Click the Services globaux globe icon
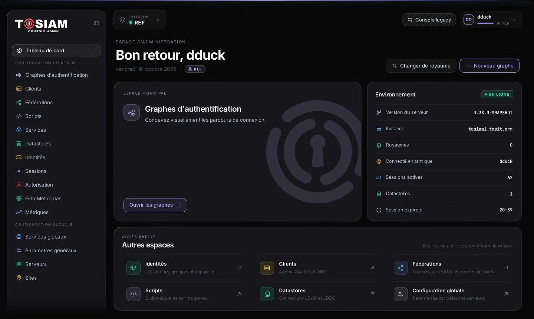This screenshot has height=319, width=534. (x=19, y=237)
